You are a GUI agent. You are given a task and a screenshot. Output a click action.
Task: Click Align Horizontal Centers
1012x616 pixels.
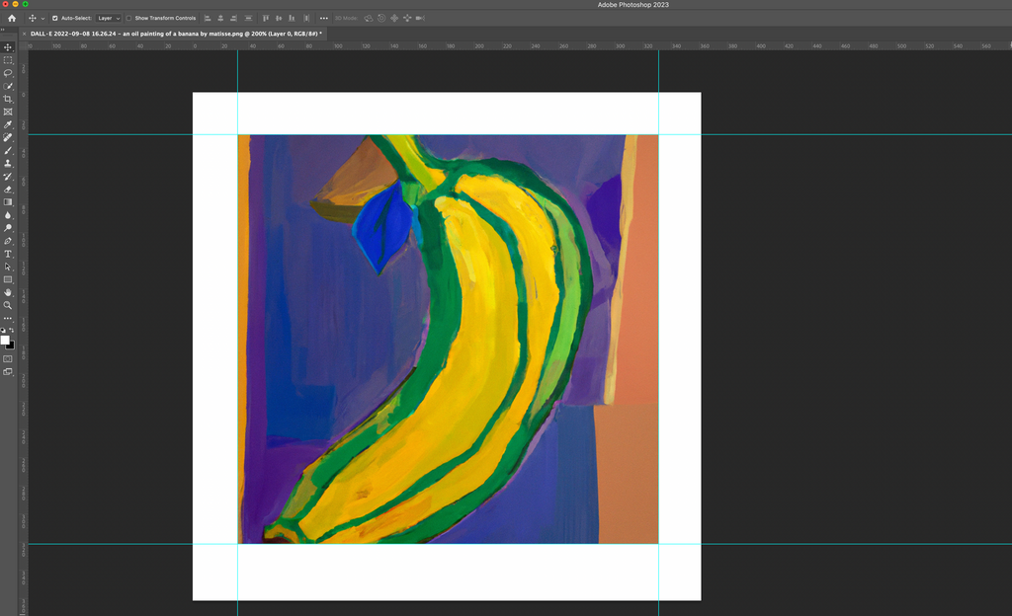[x=219, y=17]
